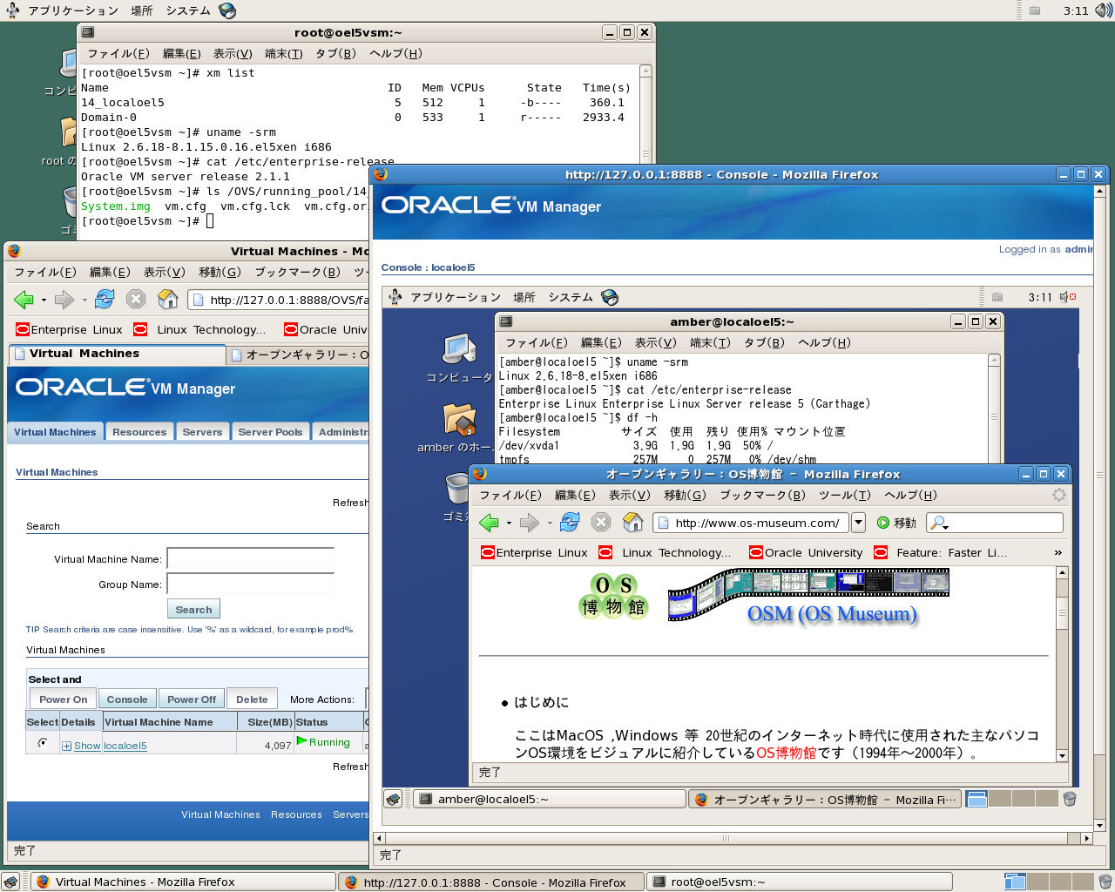Image resolution: width=1115 pixels, height=892 pixels.
Task: Click the Search button
Action: pos(193,610)
